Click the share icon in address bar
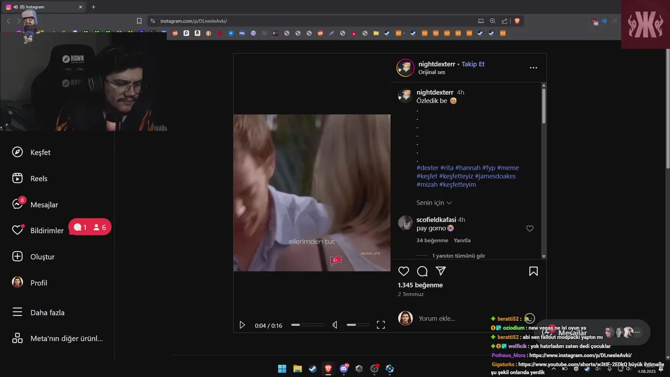This screenshot has height=377, width=670. (x=505, y=21)
